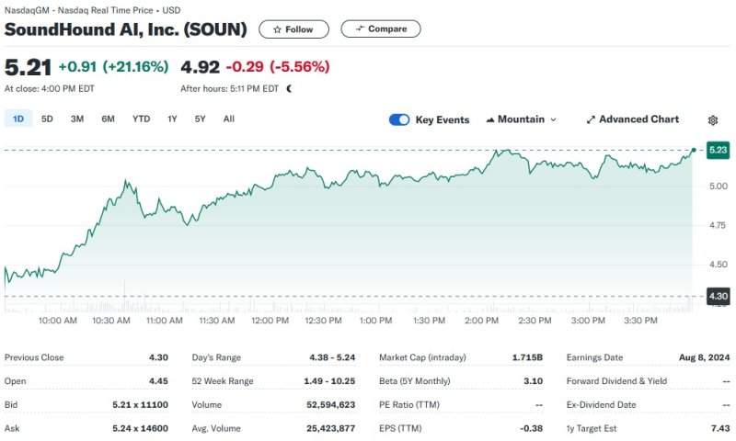The height and width of the screenshot is (441, 736).
Task: View the 5Y chart range
Action: coord(200,119)
